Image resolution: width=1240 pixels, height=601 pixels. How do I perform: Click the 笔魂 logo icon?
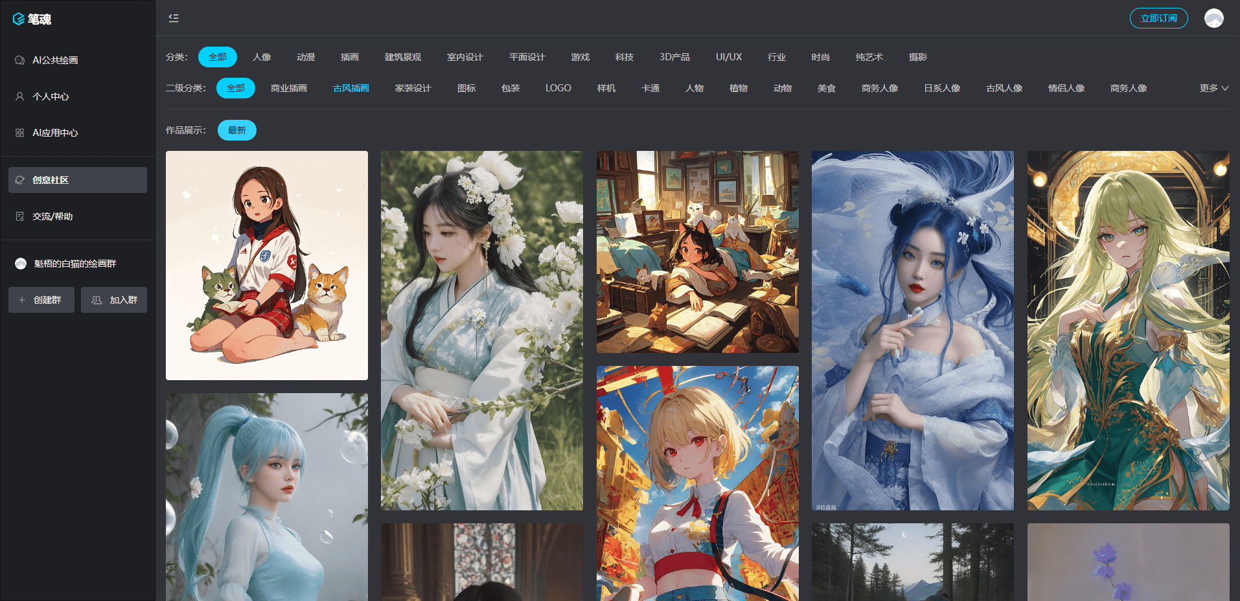(x=17, y=18)
